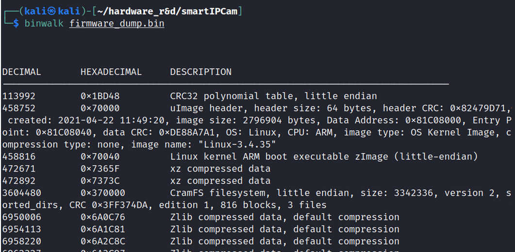Click the DESCRIPTION column header
Image resolution: width=515 pixels, height=252 pixels.
200,72
